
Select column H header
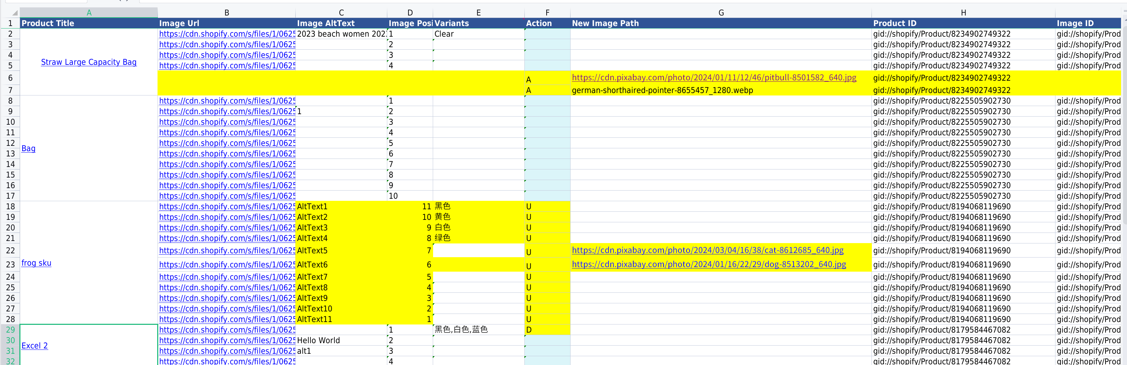963,13
